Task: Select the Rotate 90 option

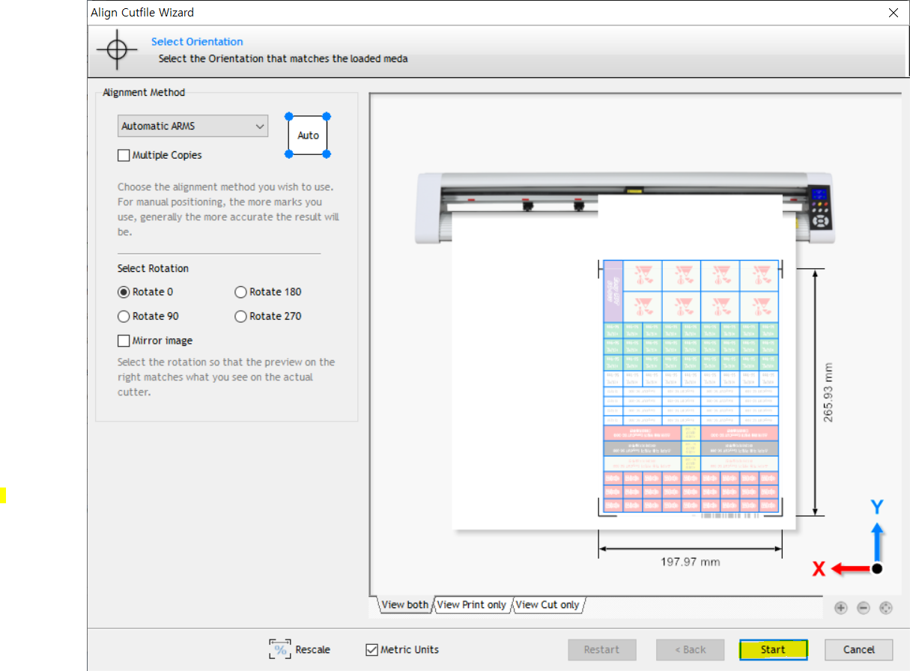Action: click(124, 317)
